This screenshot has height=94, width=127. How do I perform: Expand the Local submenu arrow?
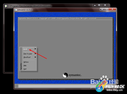point(35,49)
